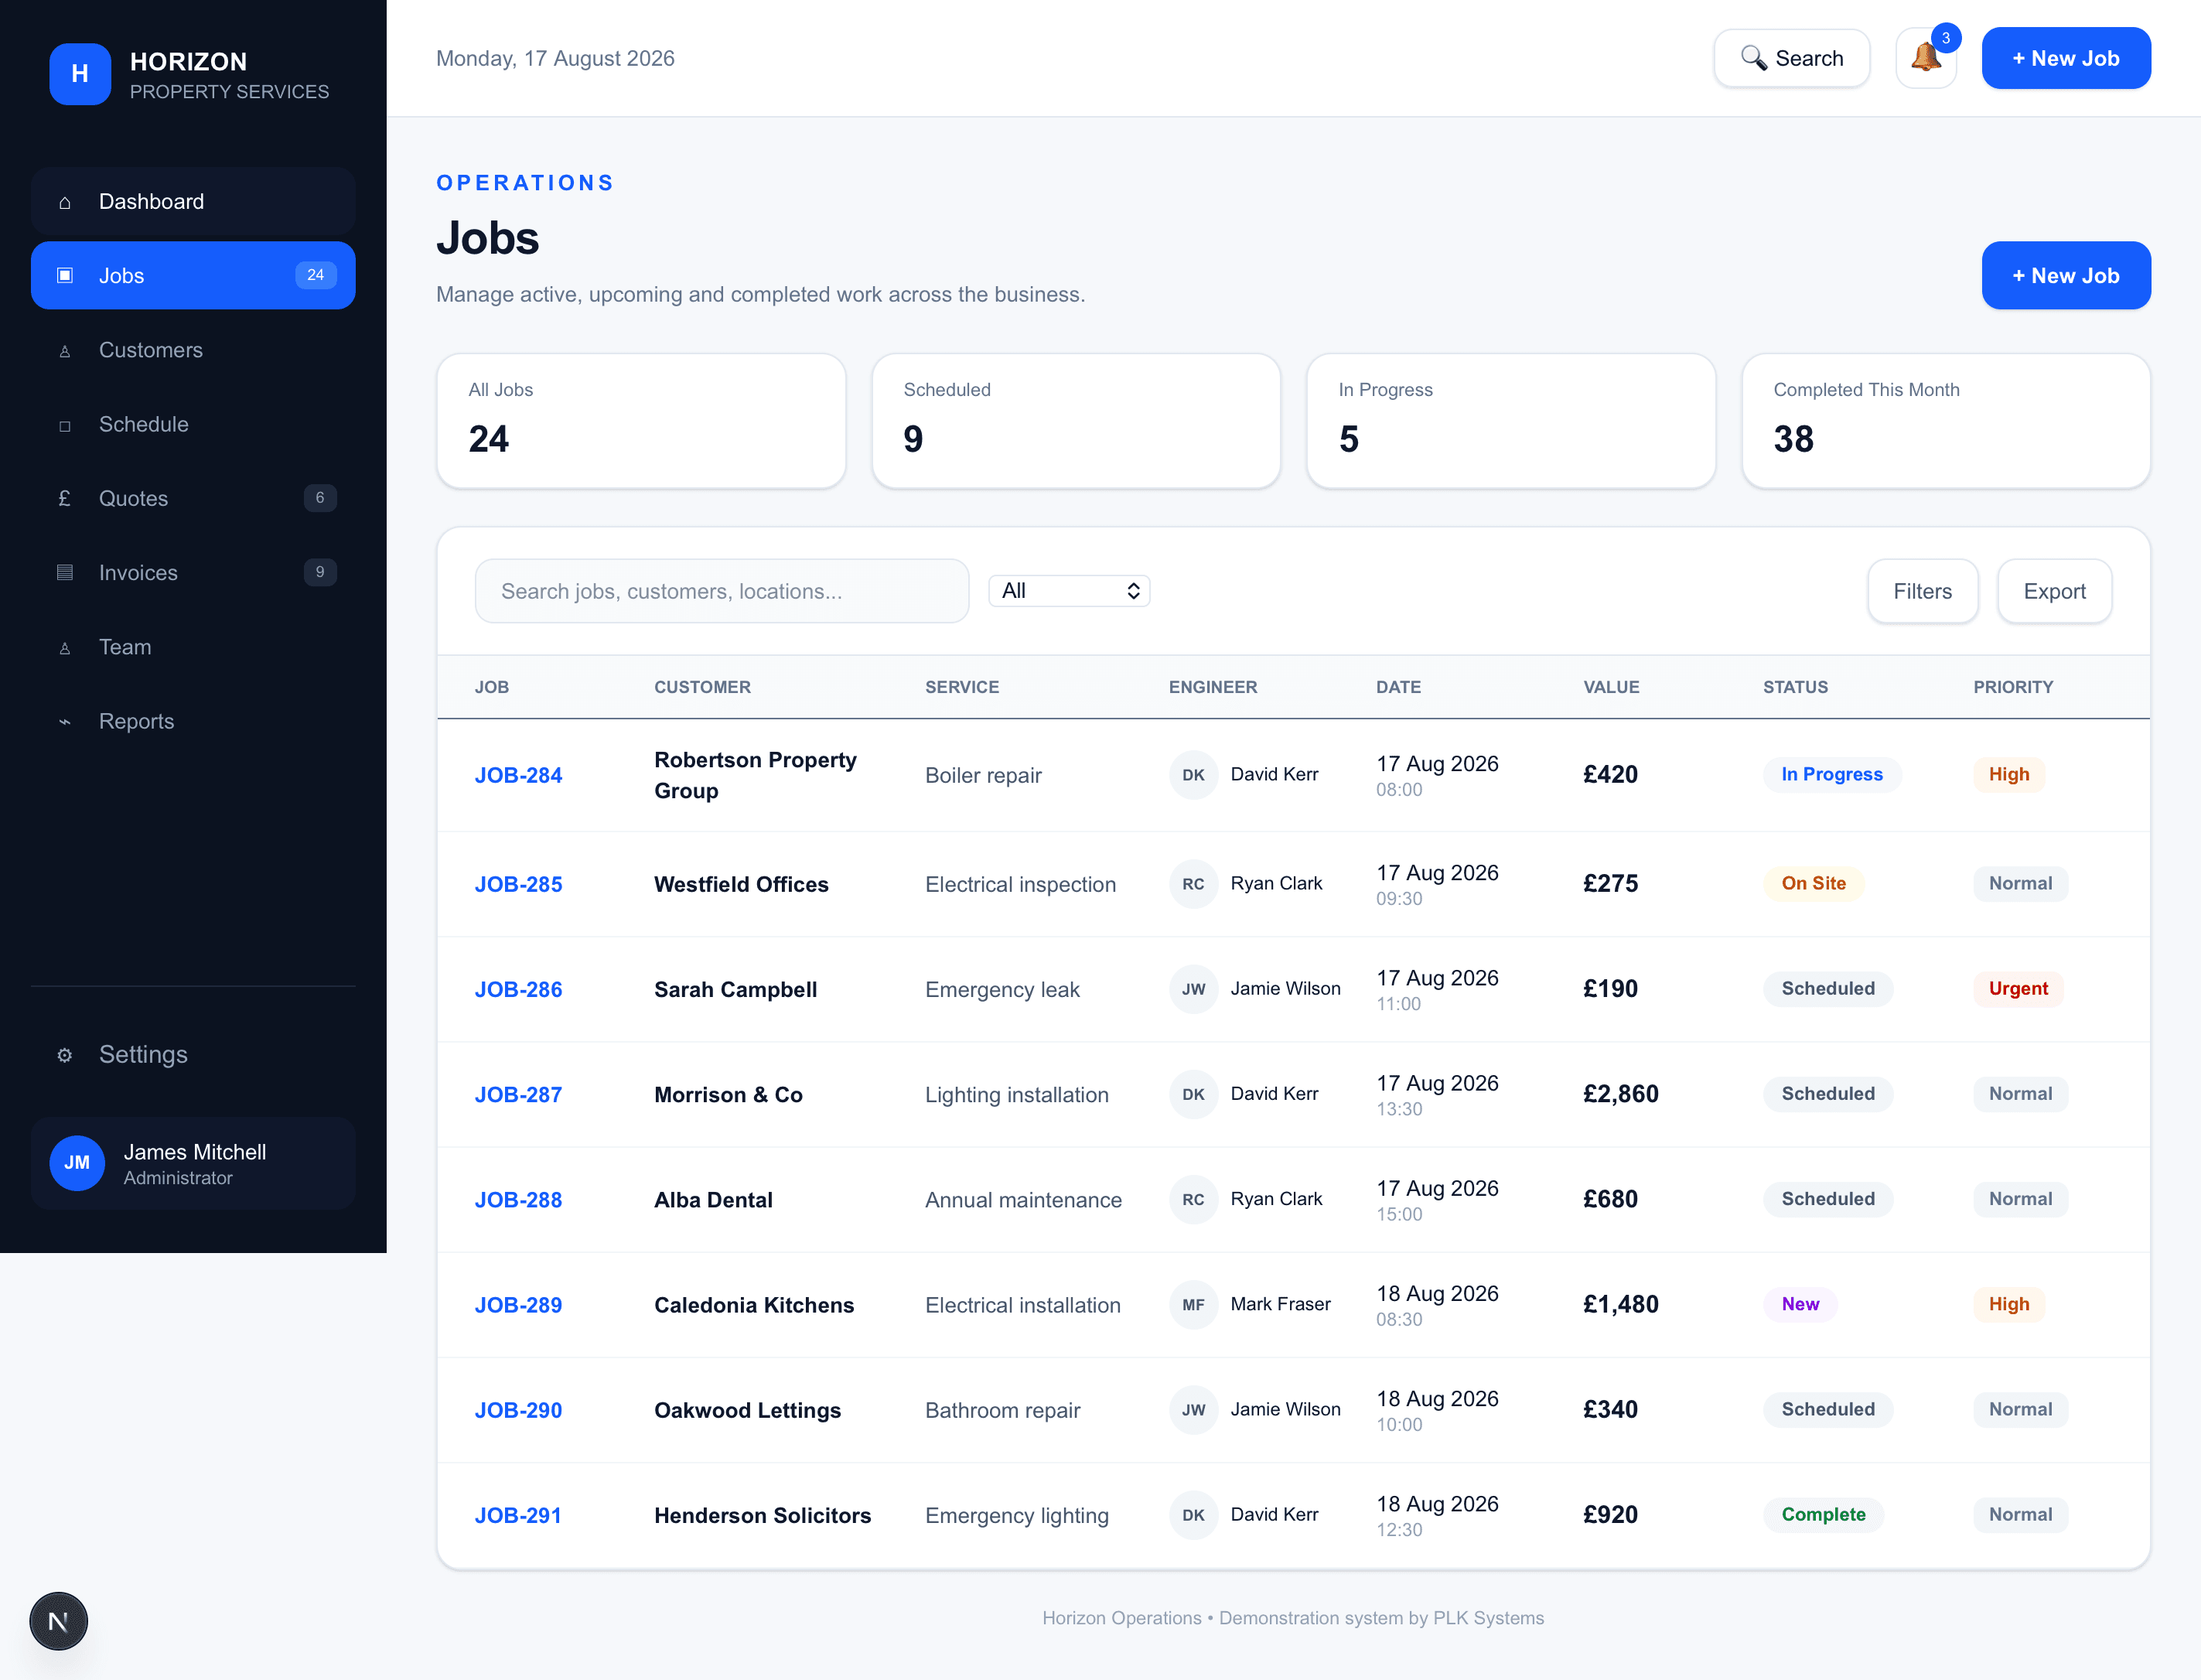Open job link JOB-291

[x=518, y=1515]
